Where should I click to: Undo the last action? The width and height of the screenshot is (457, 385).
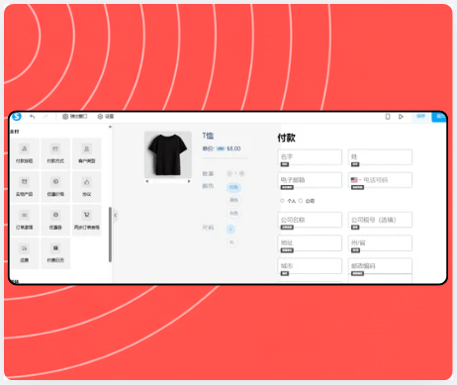point(33,117)
